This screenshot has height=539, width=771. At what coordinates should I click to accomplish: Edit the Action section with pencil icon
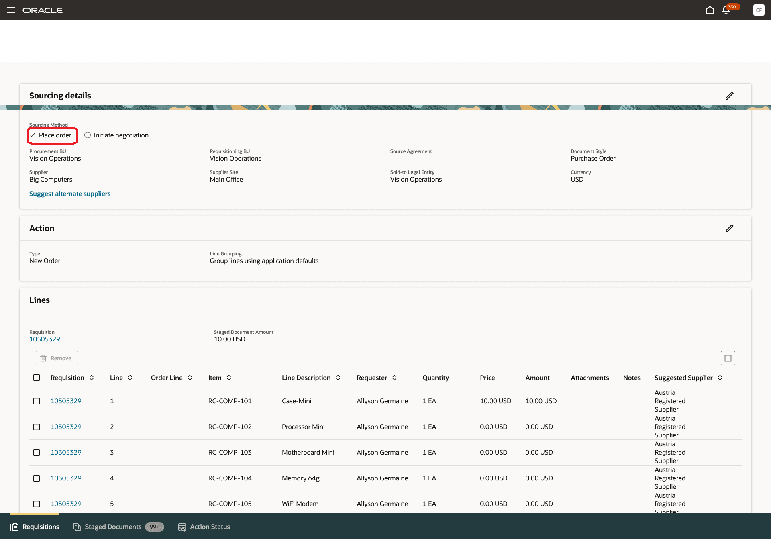tap(729, 228)
